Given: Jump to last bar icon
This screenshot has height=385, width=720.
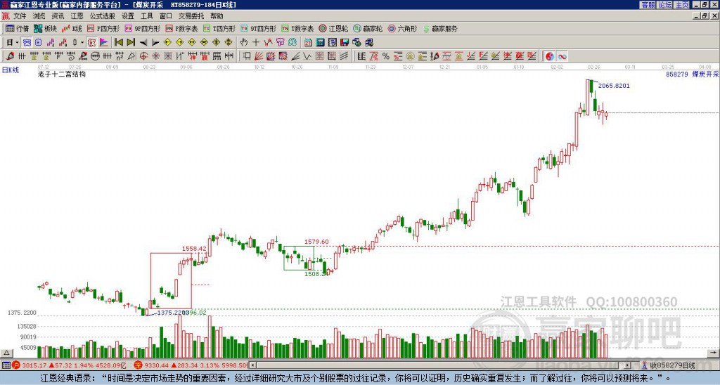Looking at the screenshot, I should [x=130, y=42].
